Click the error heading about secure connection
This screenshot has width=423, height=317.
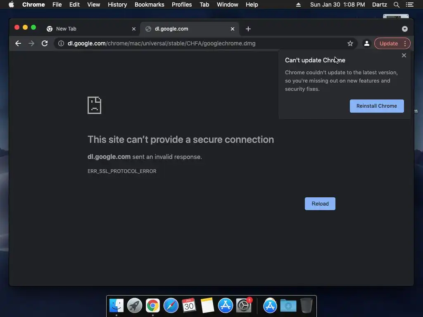tap(181, 140)
